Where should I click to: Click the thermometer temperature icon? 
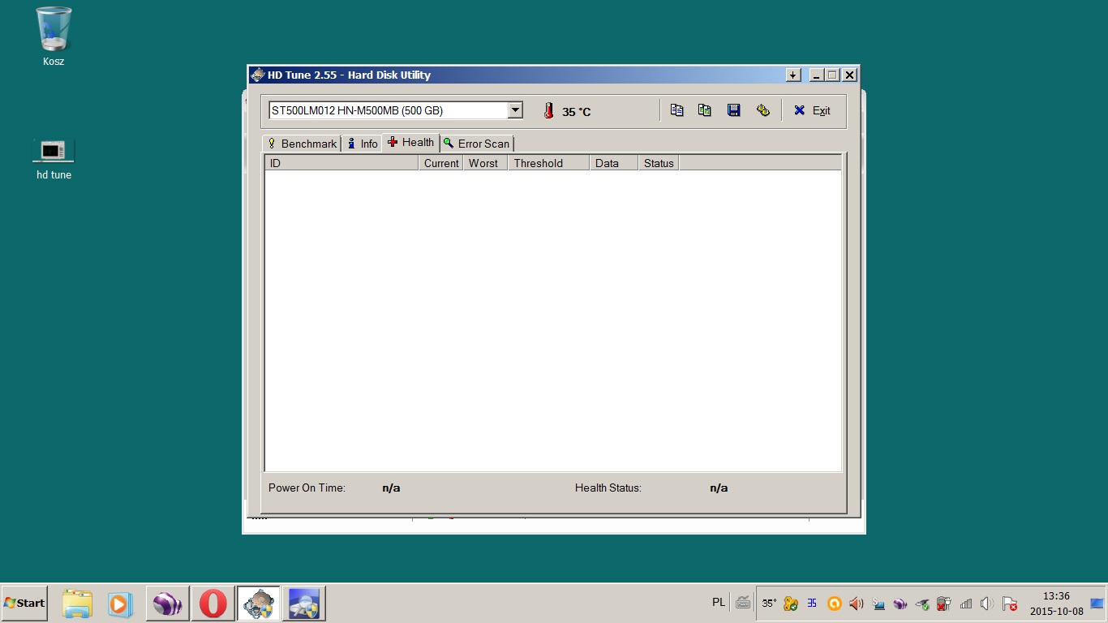(548, 111)
